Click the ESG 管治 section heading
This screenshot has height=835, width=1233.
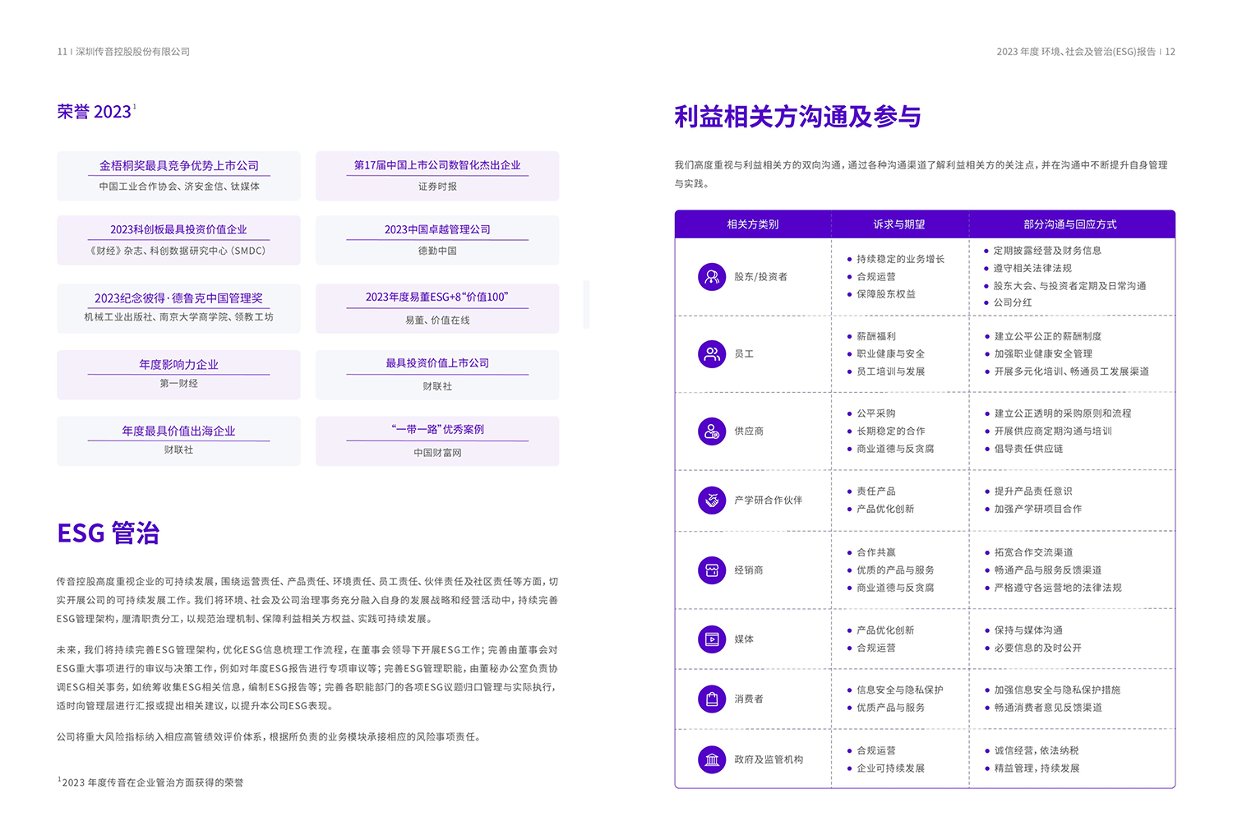coord(108,533)
